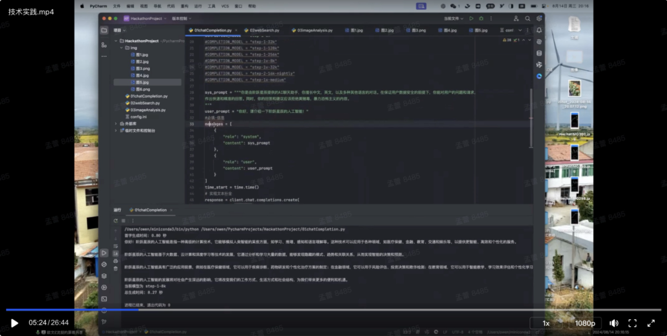Image resolution: width=667 pixels, height=336 pixels.
Task: Open more options in the run toolbar
Action: tap(133, 221)
